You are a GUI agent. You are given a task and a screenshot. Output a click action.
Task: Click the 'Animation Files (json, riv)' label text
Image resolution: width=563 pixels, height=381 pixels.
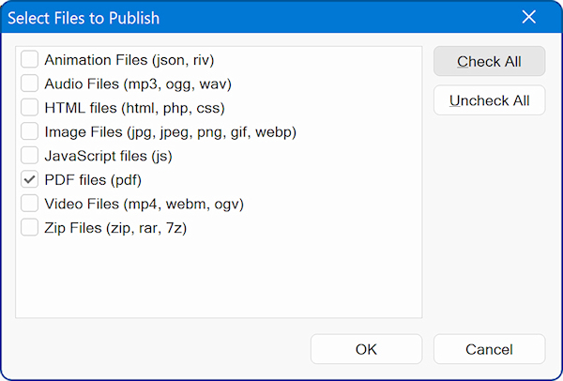pos(129,60)
